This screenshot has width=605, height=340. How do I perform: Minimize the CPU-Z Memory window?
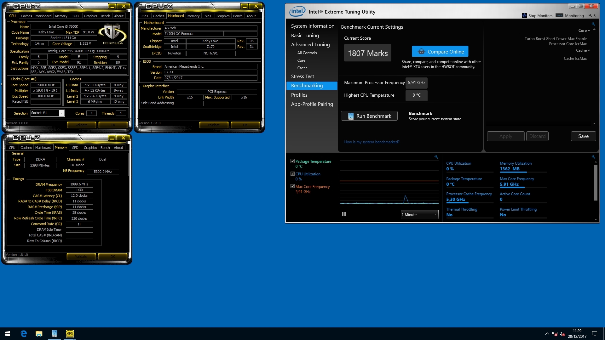pyautogui.click(x=112, y=138)
